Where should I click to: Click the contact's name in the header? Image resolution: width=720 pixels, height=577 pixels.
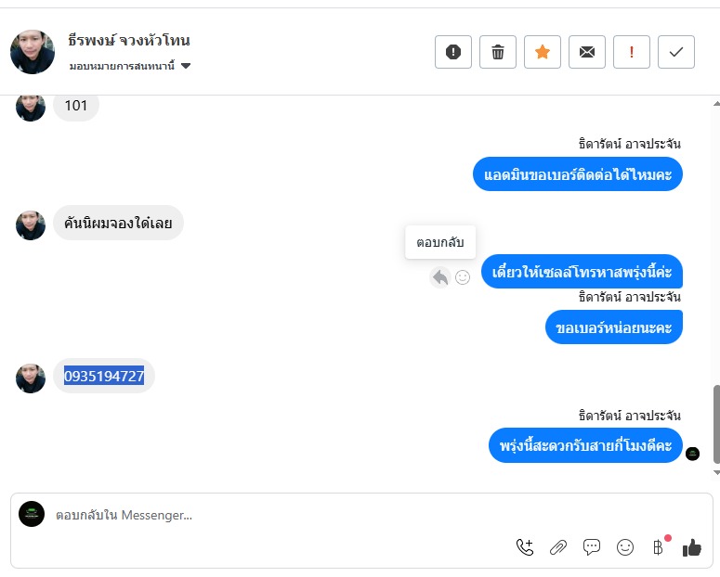pyautogui.click(x=129, y=41)
